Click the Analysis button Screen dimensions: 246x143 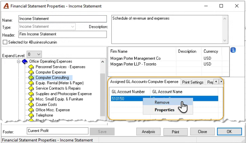click(x=148, y=132)
